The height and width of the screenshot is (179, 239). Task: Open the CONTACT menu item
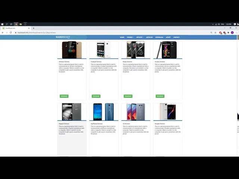176,37
